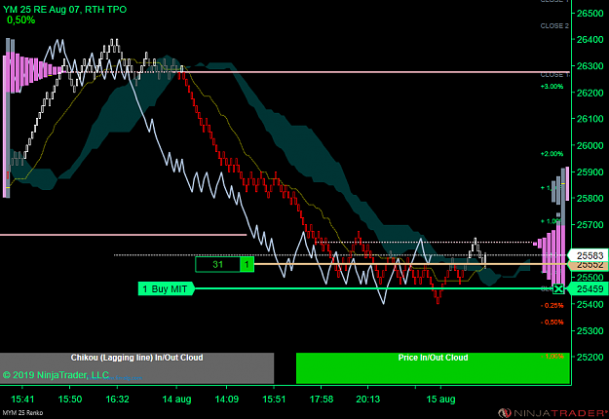Click the 15:50 time axis label
This screenshot has height=419, width=609.
[x=70, y=400]
